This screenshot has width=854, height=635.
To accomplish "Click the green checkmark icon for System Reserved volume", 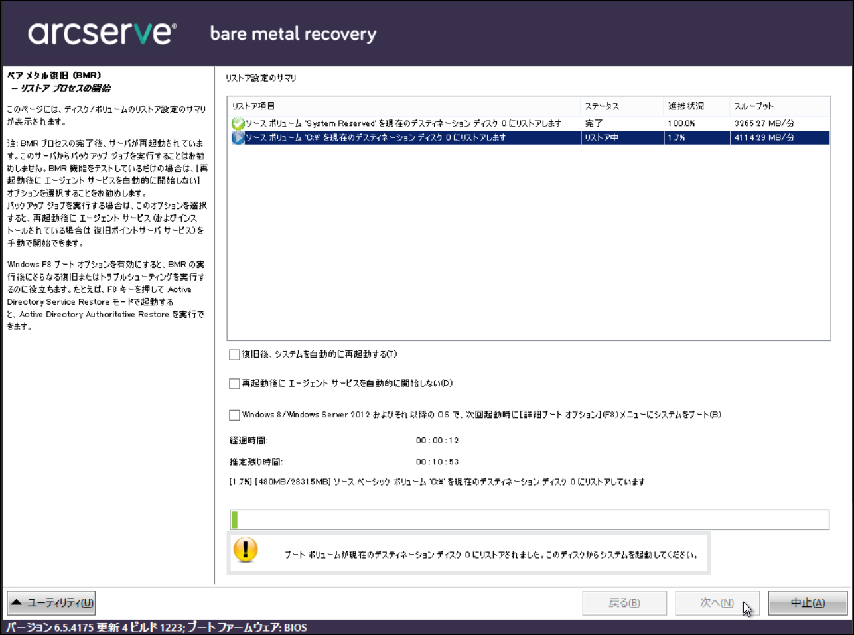I will [x=238, y=123].
